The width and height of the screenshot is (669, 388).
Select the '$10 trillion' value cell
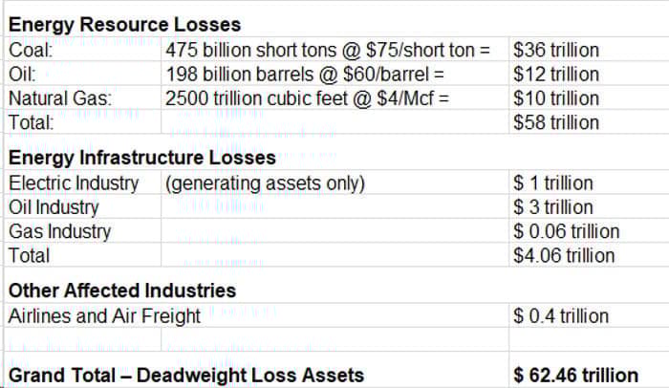[556, 97]
